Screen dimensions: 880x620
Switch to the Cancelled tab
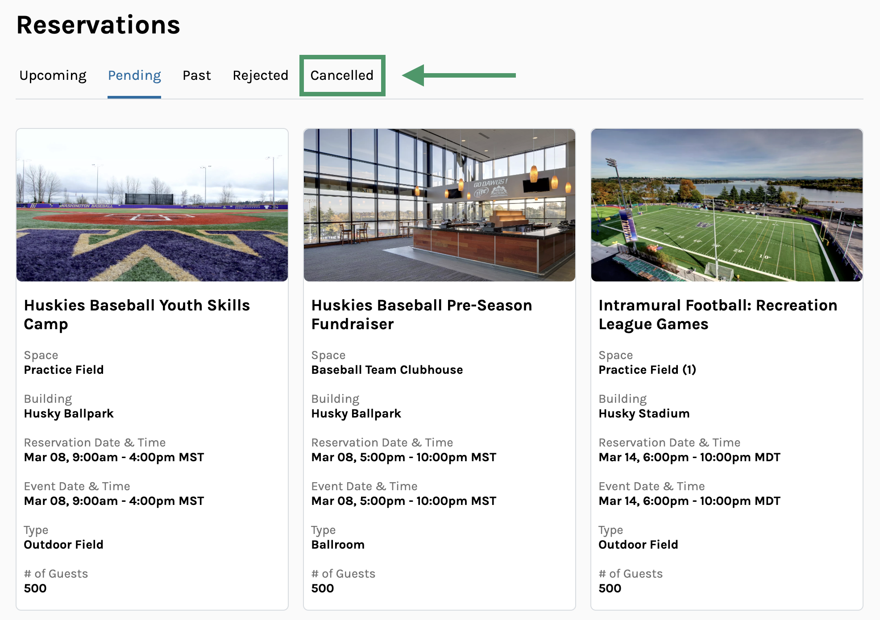[x=342, y=75]
